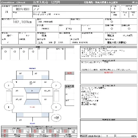Click the blue rear window trapezoid

(x=32, y=102)
